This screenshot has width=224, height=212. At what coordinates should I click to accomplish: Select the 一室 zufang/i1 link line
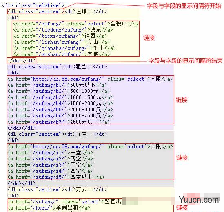tap(50, 153)
